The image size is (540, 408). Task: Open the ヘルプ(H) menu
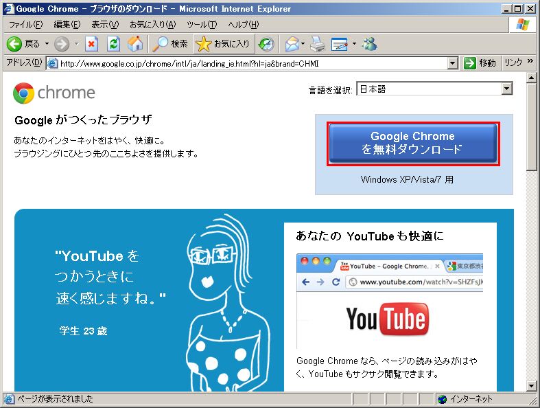coord(243,25)
